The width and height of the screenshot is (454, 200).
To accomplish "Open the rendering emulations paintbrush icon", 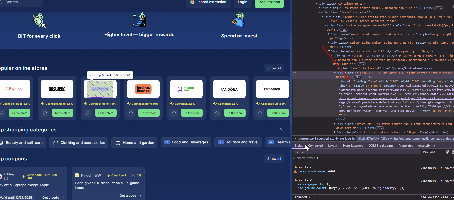I will pyautogui.click(x=447, y=152).
